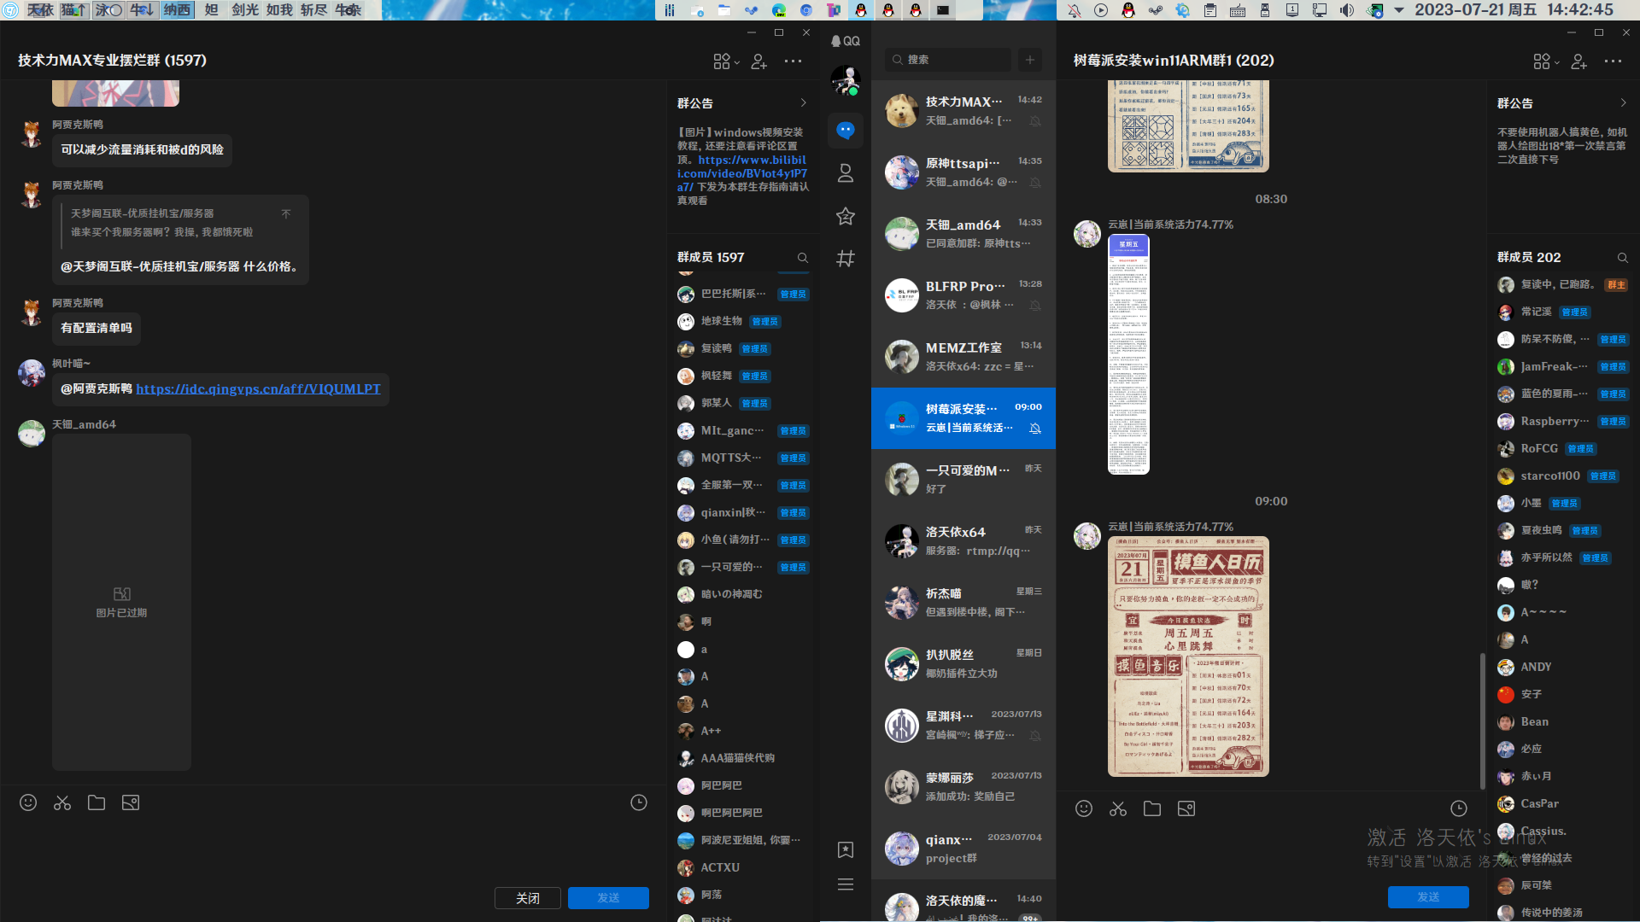Viewport: 1640px width, 922px height.
Task: Select the 天钿_amd64 conversation in the list
Action: (963, 234)
